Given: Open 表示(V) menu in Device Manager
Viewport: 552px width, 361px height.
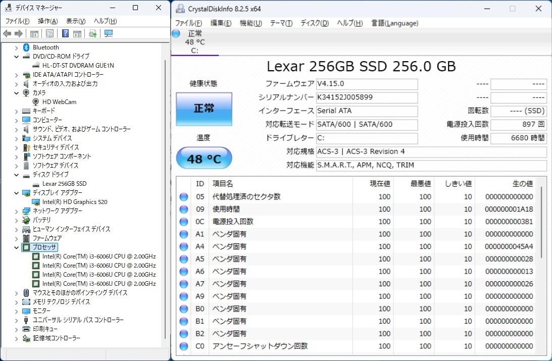Looking at the screenshot, I should pos(76,21).
